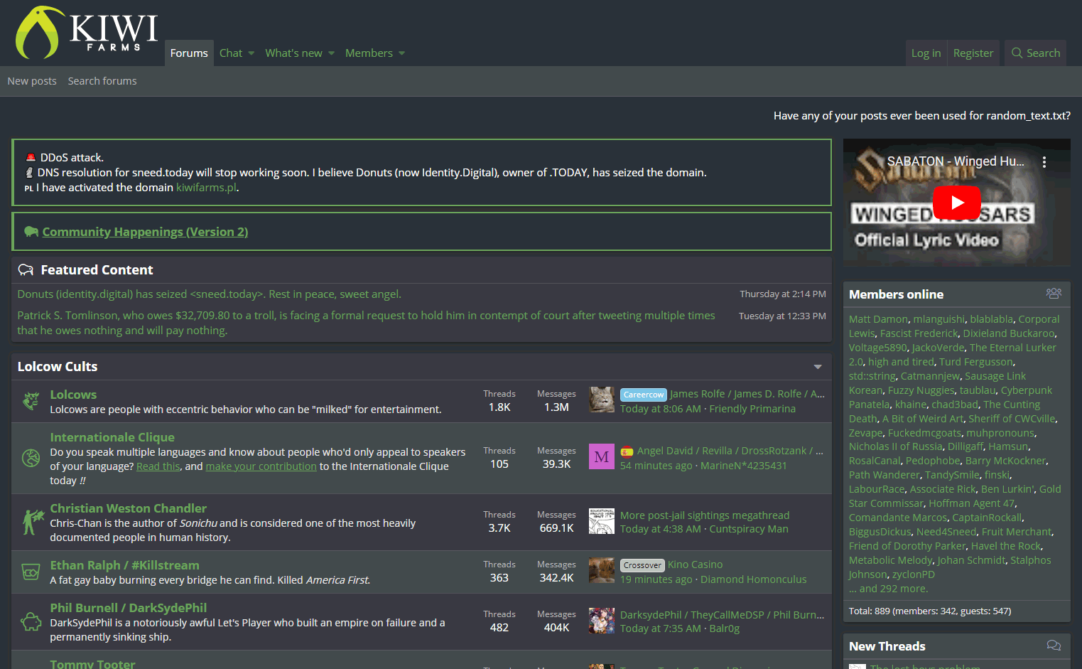Click the Internationale Clique globe icon

31,458
